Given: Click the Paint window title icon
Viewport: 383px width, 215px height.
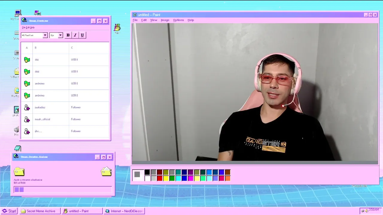Looking at the screenshot, I should 135,15.
